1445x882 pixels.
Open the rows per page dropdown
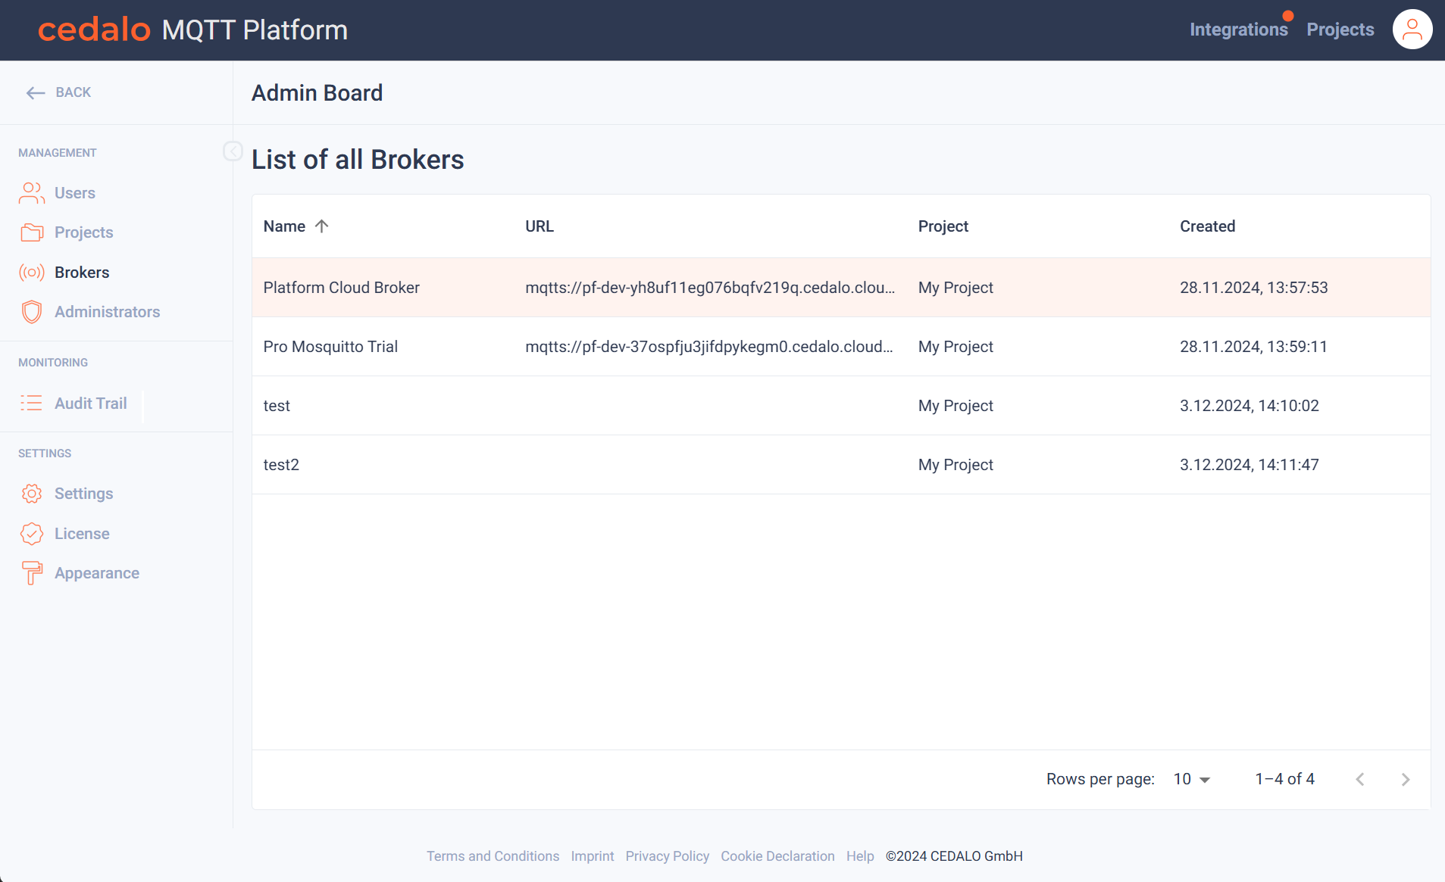pos(1192,779)
